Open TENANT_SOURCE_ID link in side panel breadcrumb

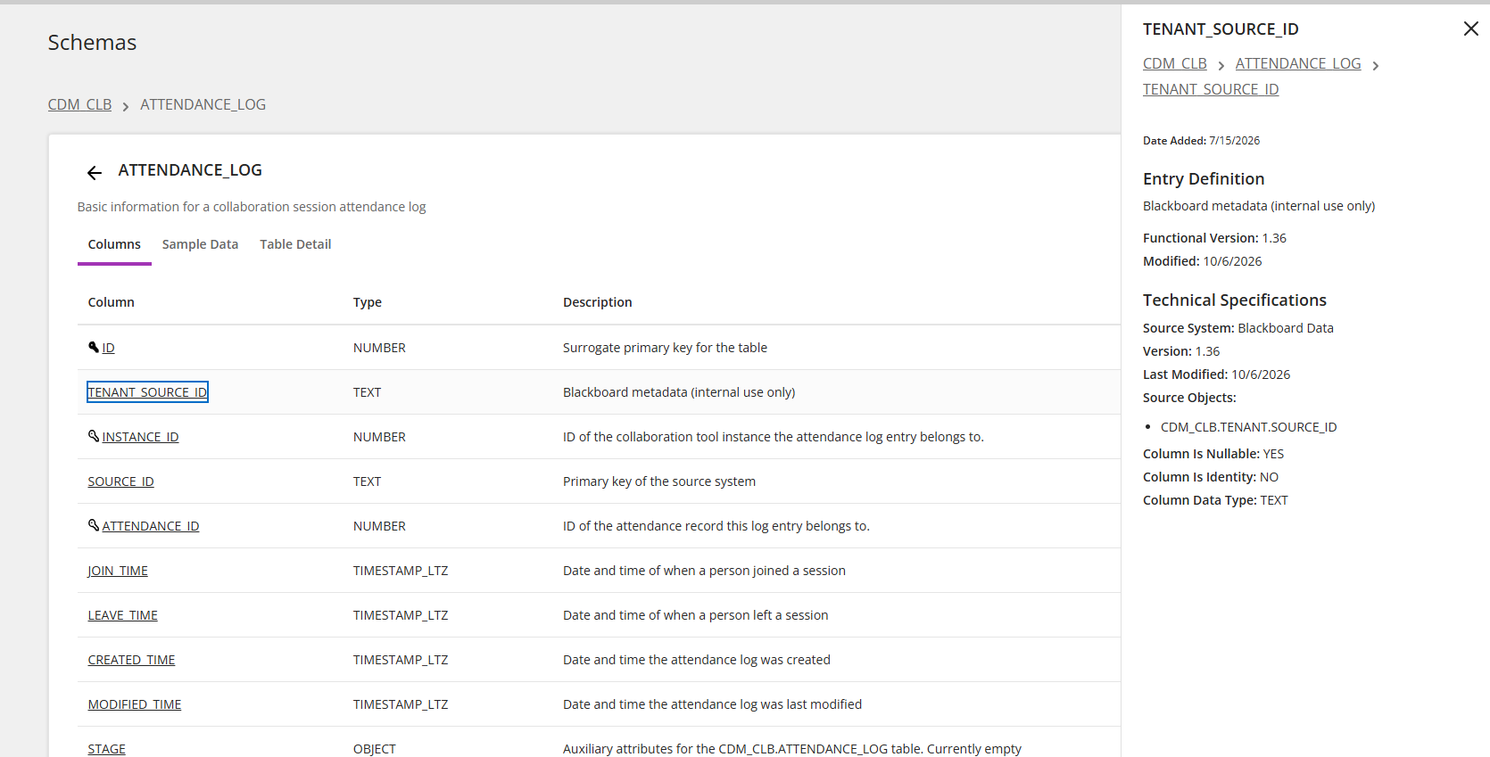click(x=1211, y=89)
